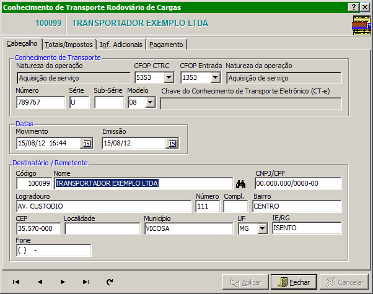
Task: Expand the CFOP Entrada dropdown
Action: (215, 78)
